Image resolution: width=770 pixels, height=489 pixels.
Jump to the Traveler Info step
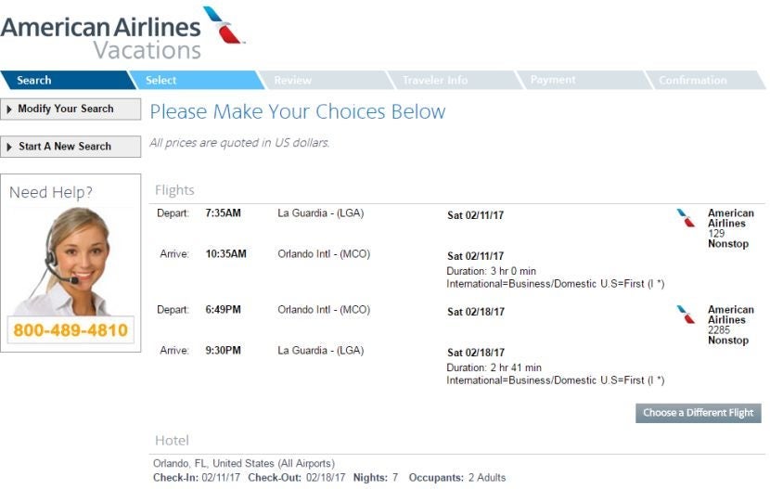(455, 80)
